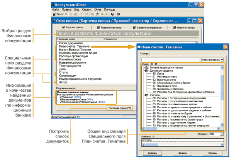Toggle the ПриложениеБухгалтерскиеИздания checkbox
This screenshot has width=234, height=161.
click(61, 102)
